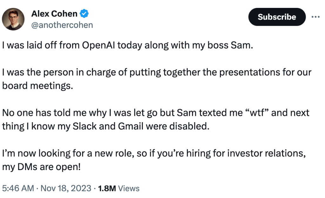Click the presentations paragraph first line
Screen dimensions: 325x198
point(157,72)
